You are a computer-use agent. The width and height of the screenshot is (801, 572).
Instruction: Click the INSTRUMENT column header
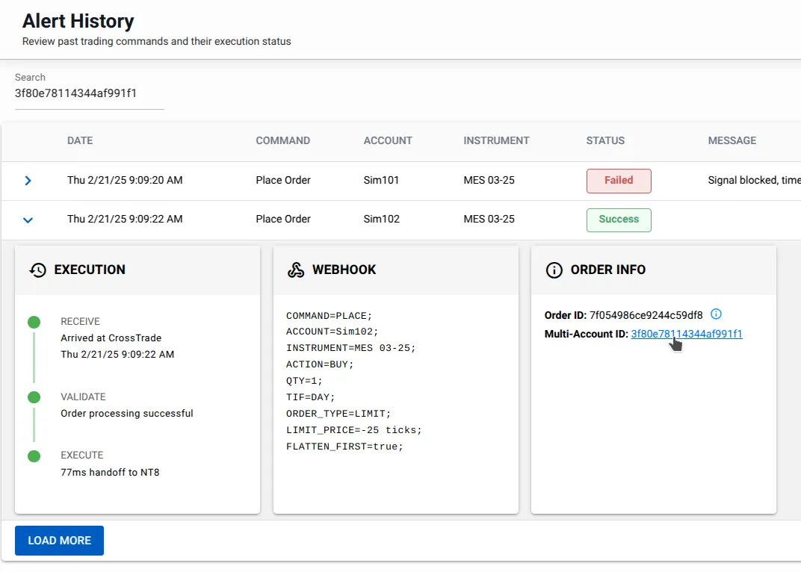pyautogui.click(x=496, y=140)
